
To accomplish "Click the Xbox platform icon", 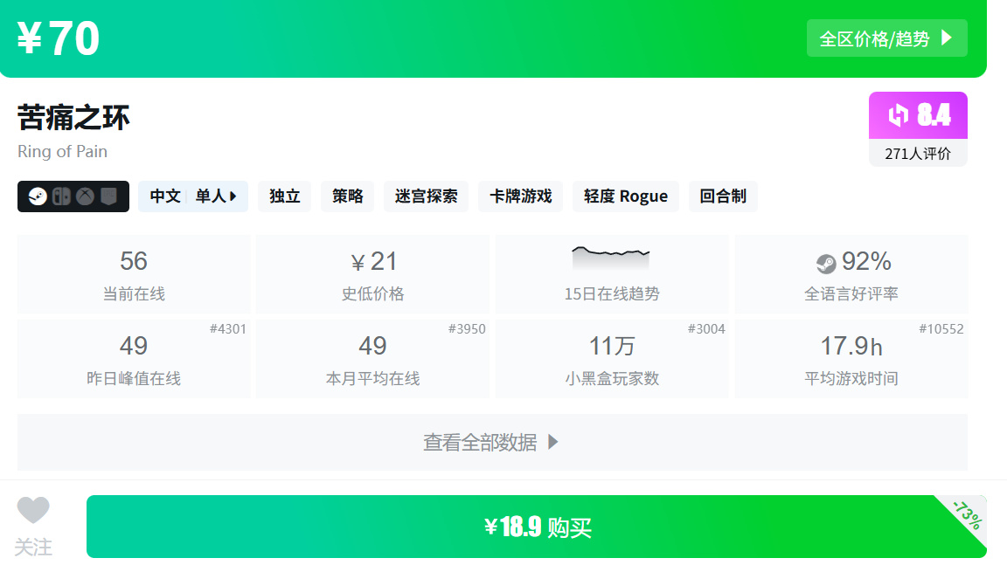I will pos(86,196).
